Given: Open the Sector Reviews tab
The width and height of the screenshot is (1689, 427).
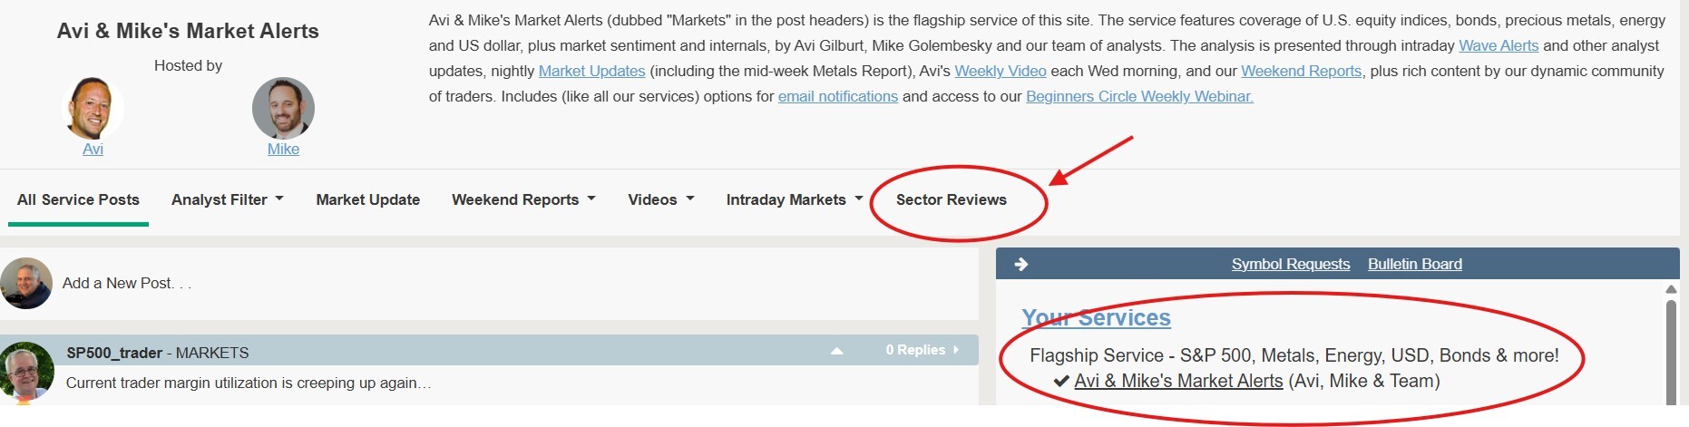Looking at the screenshot, I should [951, 199].
